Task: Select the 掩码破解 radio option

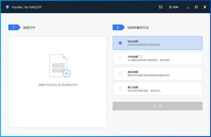Action: point(120,73)
